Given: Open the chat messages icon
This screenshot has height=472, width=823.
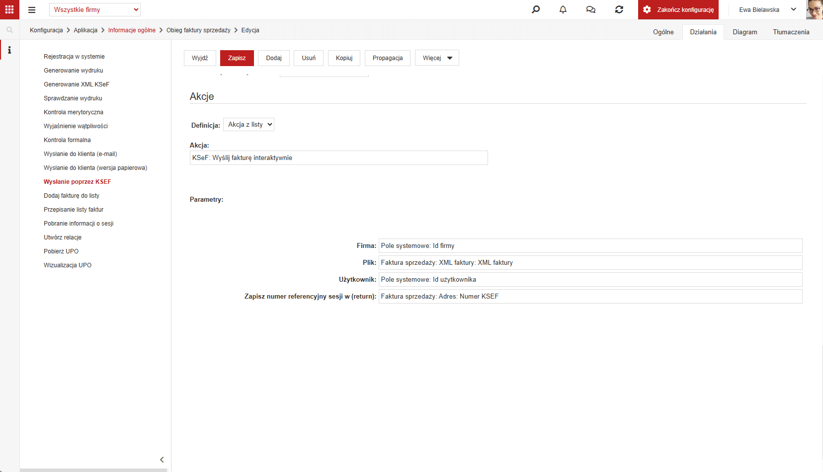Looking at the screenshot, I should click(591, 9).
